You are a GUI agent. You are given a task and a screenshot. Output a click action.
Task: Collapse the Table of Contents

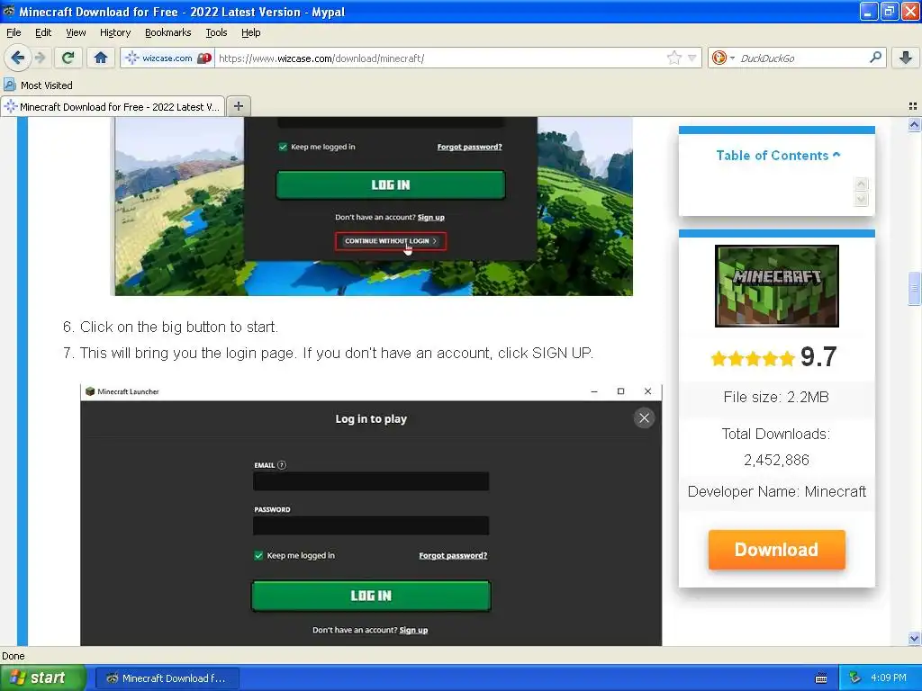click(x=777, y=155)
